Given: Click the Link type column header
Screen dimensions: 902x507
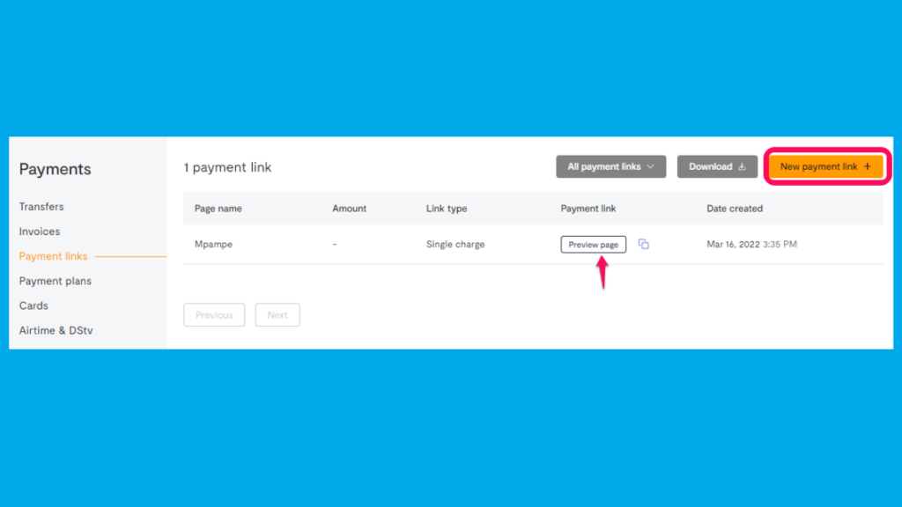Looking at the screenshot, I should [447, 209].
